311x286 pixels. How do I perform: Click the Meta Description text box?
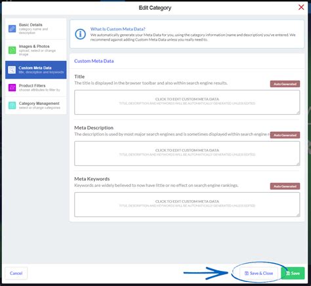187,153
